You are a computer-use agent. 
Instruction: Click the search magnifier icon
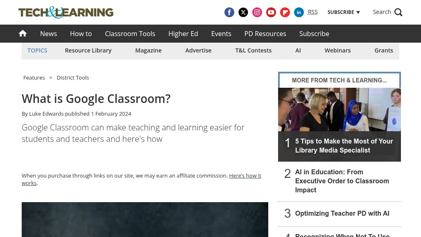[x=398, y=12]
